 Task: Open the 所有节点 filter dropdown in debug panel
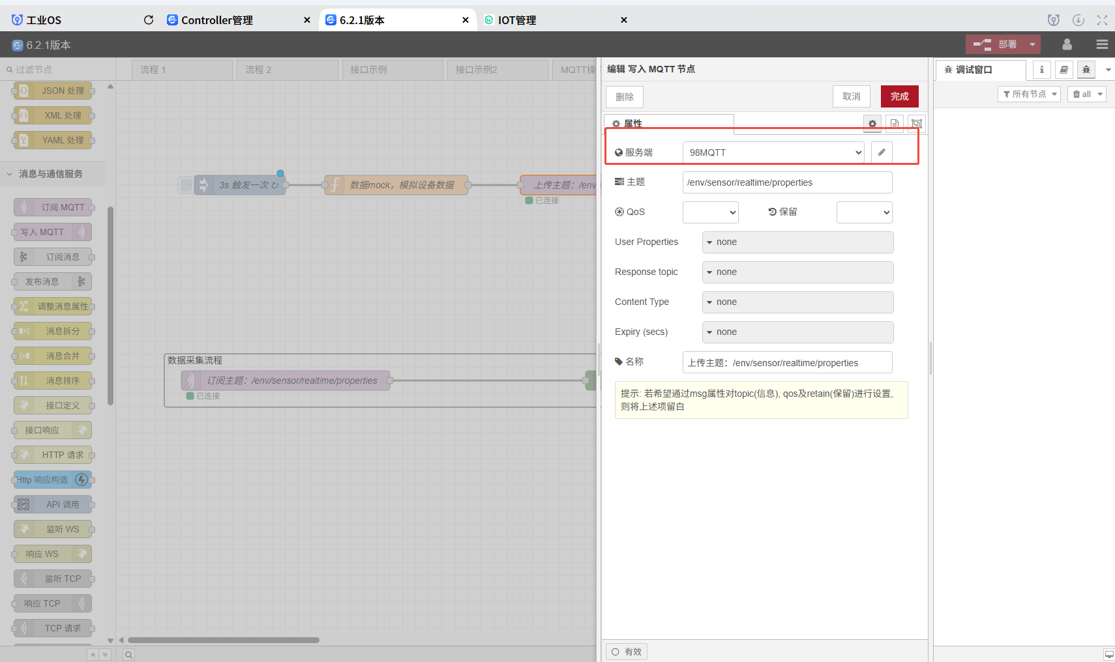click(x=1028, y=93)
